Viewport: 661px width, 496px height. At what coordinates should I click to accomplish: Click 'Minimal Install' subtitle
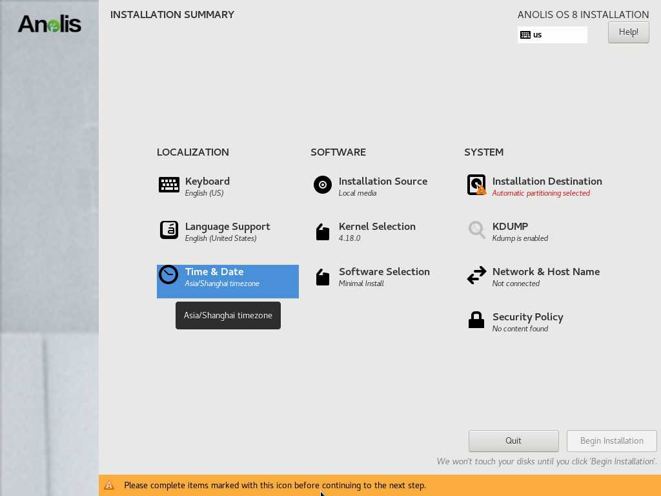pos(361,284)
